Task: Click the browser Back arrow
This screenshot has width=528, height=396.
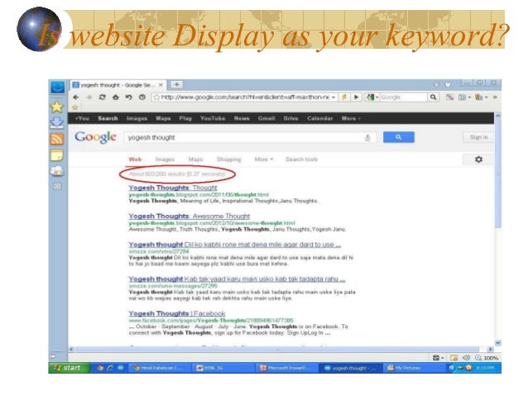Action: 76,98
